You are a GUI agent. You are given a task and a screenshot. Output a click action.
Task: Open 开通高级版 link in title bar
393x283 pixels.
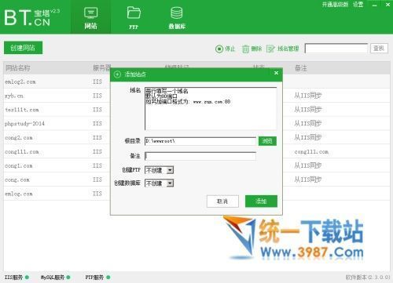pos(335,5)
